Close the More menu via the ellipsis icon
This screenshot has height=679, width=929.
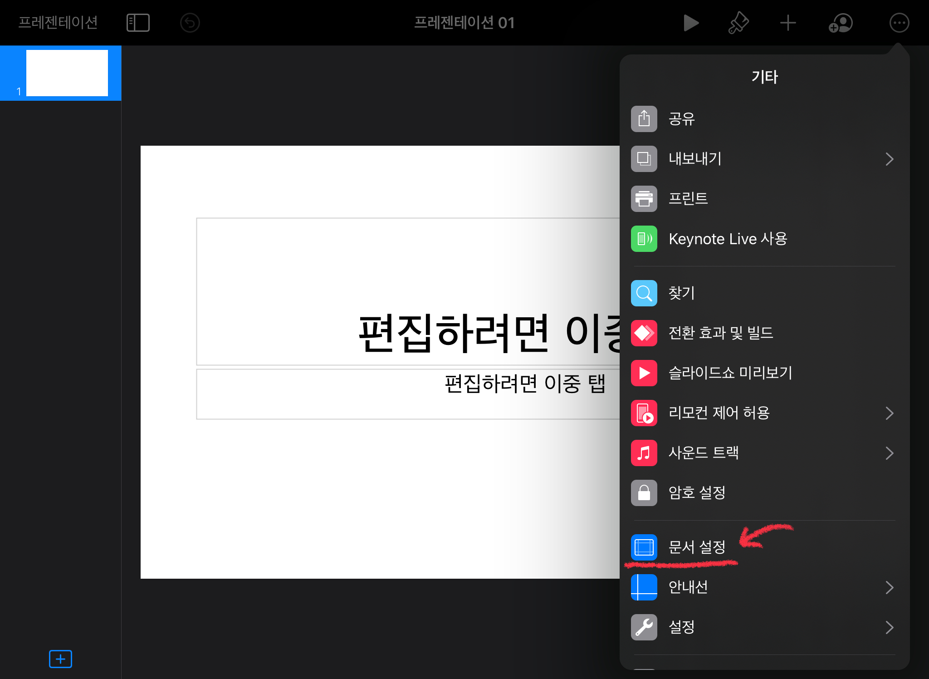(x=899, y=23)
